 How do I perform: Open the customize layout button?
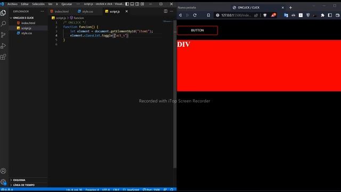142,4
